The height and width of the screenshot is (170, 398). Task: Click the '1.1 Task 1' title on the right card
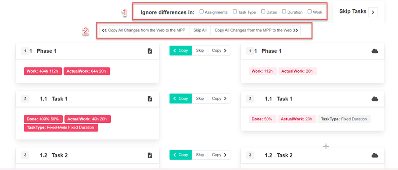(x=278, y=99)
